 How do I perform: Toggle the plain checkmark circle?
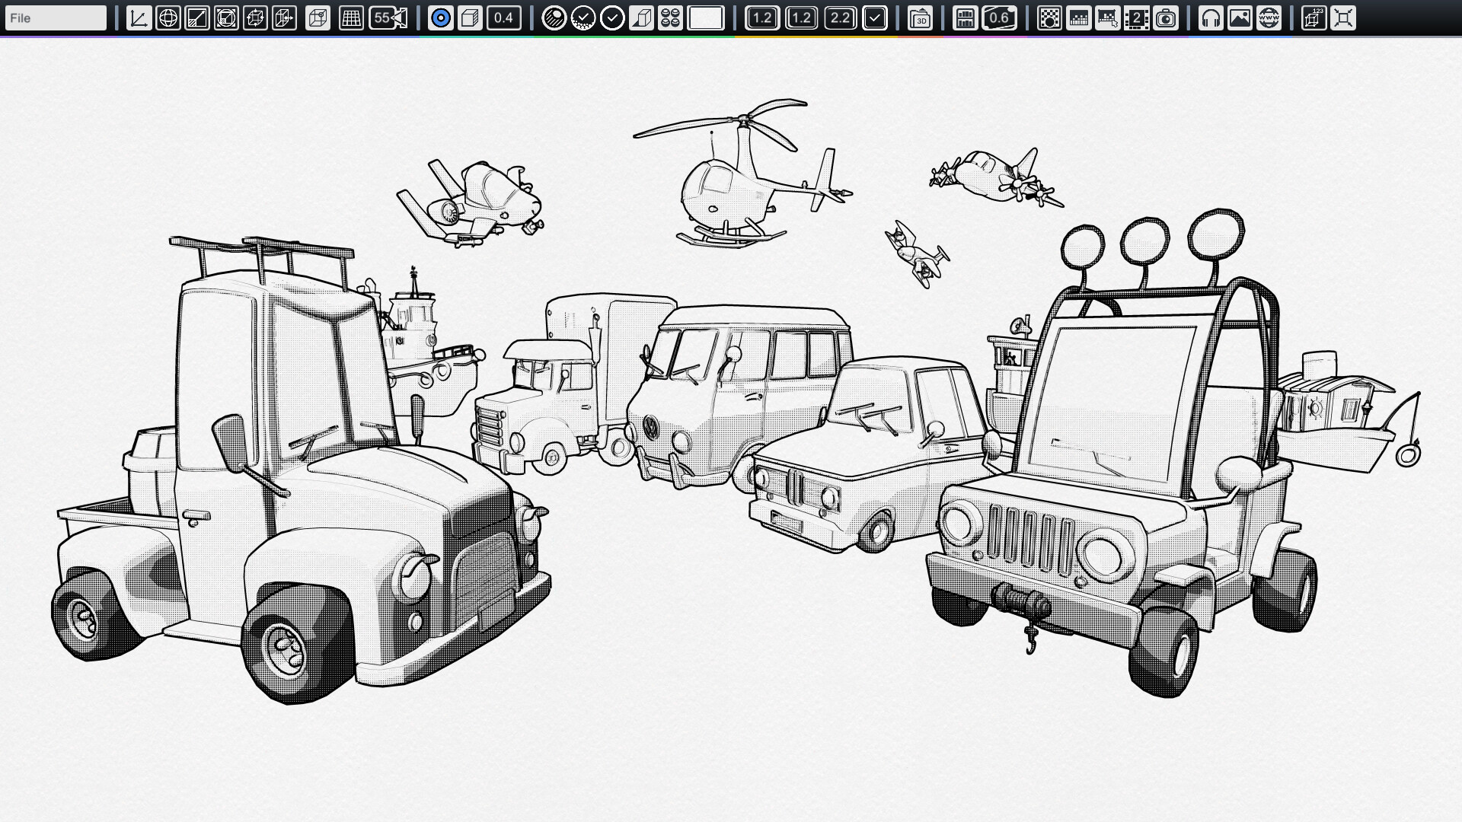tap(614, 17)
